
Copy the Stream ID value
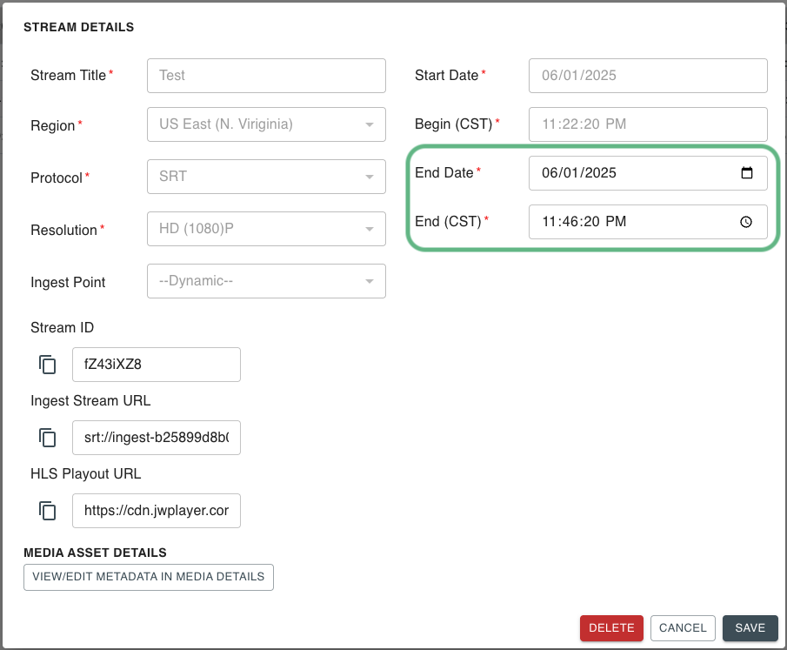pos(48,365)
